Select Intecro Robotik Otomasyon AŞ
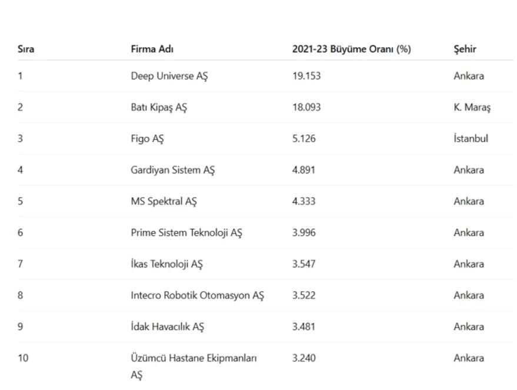Screen dimensions: 517x390 click(x=197, y=295)
